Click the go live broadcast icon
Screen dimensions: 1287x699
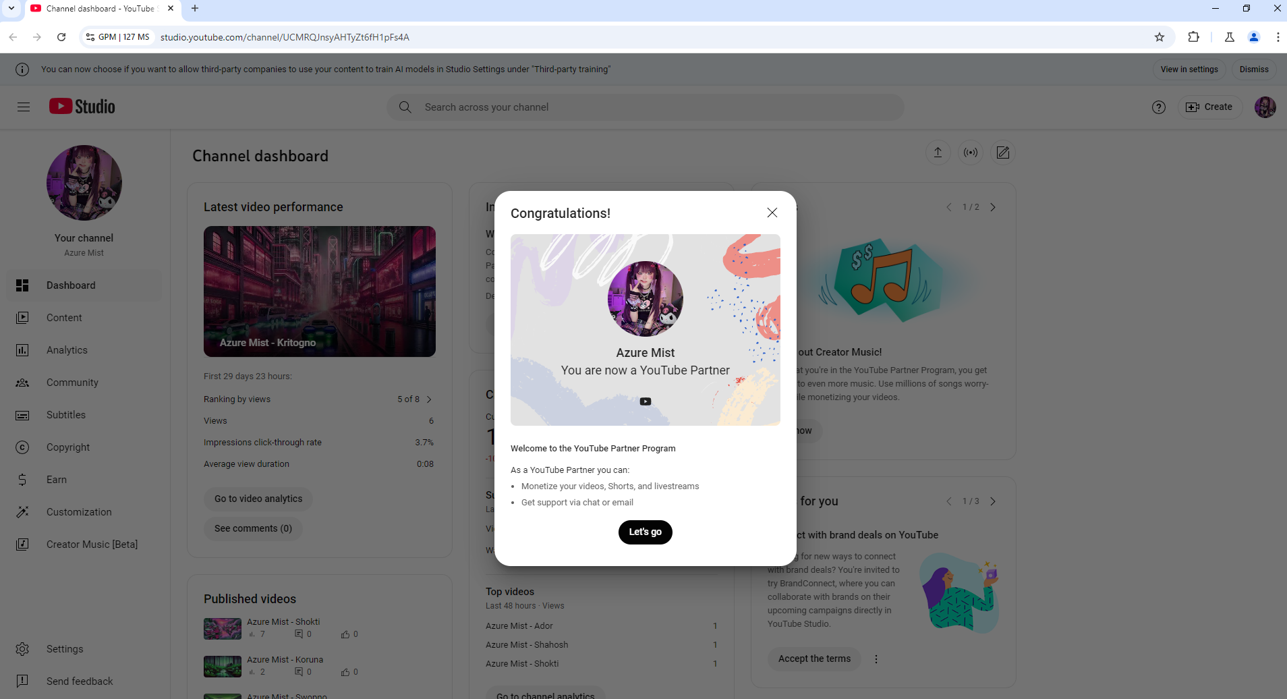tap(971, 152)
